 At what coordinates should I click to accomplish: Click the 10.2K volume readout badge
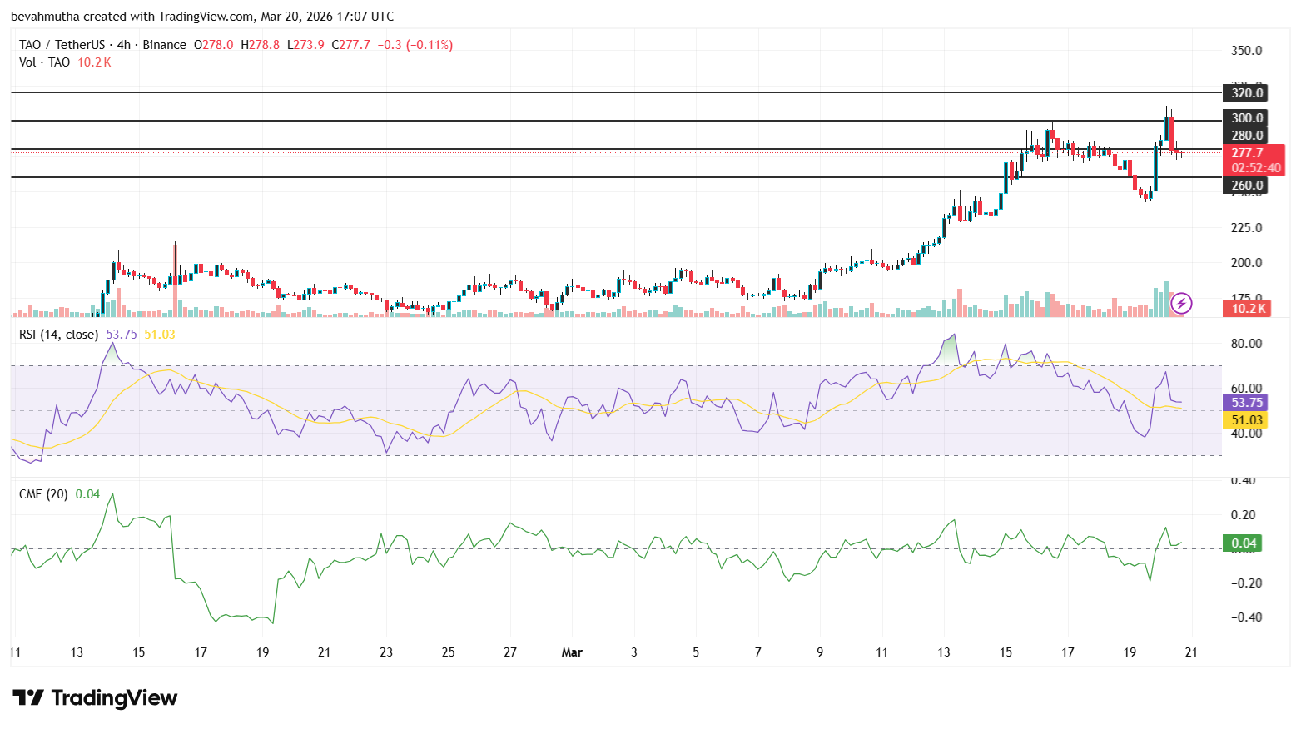[1247, 308]
